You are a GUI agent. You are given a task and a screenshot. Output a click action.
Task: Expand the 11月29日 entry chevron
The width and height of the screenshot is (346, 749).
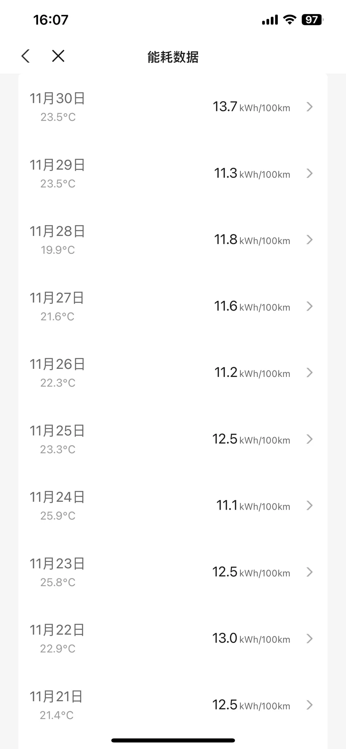(x=310, y=173)
